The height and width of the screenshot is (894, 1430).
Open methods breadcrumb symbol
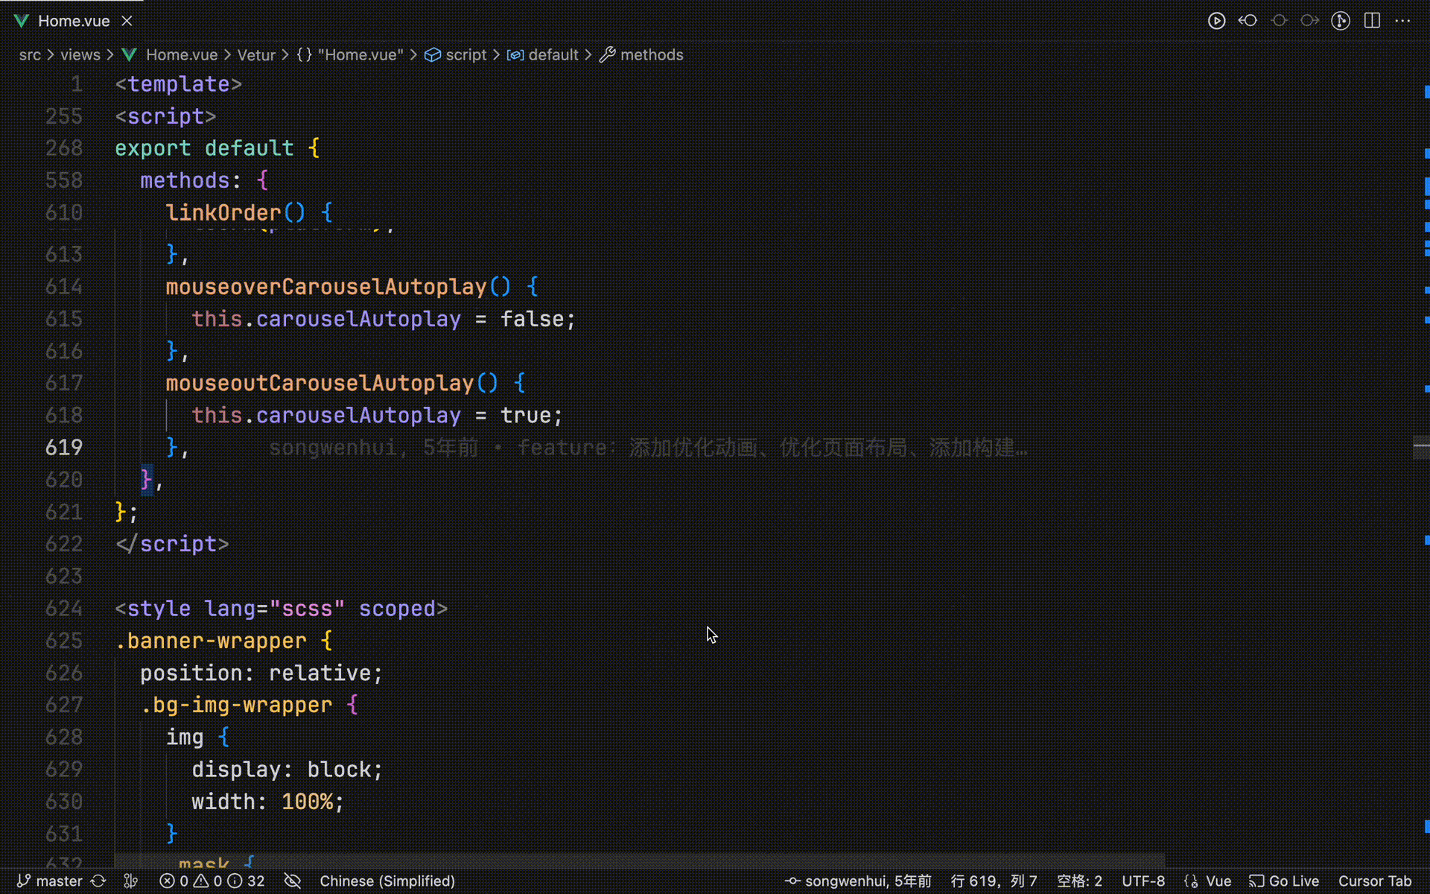point(641,55)
